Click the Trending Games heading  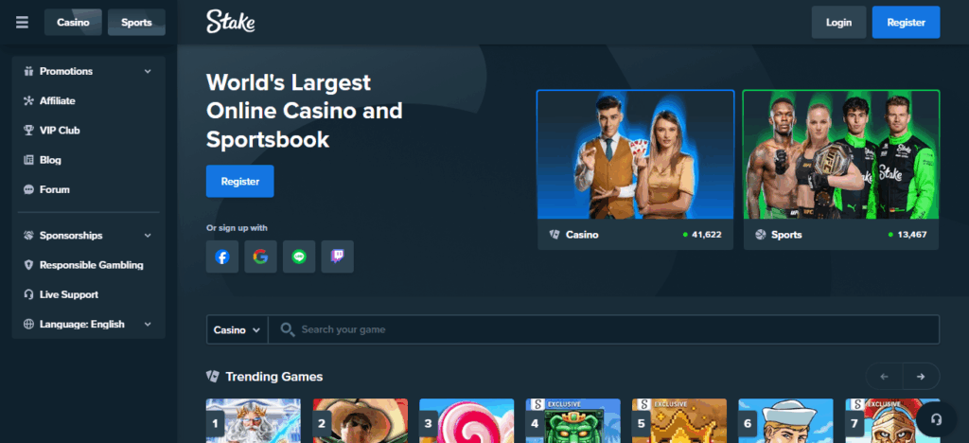[273, 377]
